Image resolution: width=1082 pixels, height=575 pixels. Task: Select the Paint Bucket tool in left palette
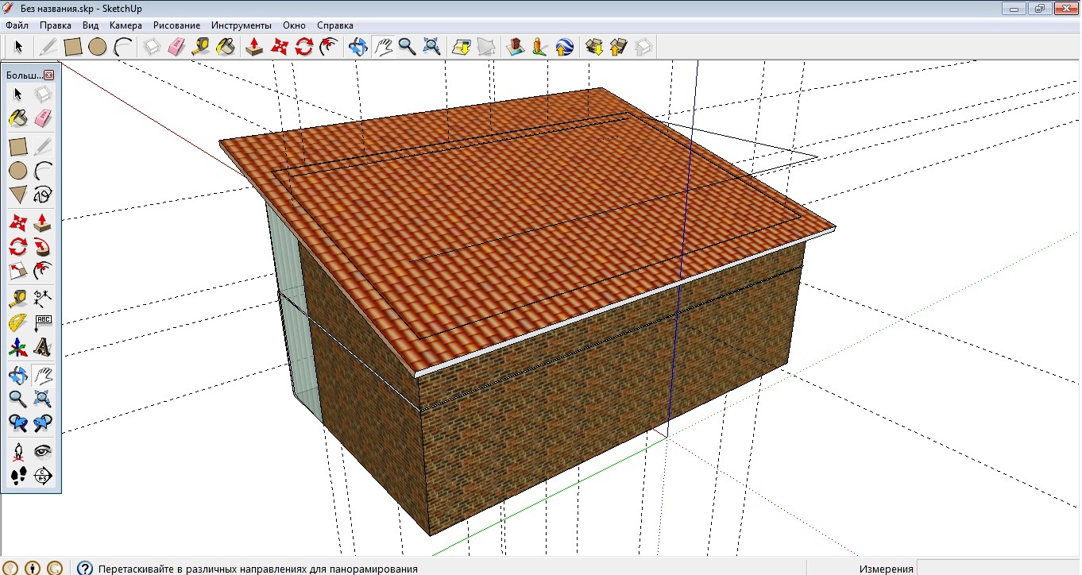17,118
